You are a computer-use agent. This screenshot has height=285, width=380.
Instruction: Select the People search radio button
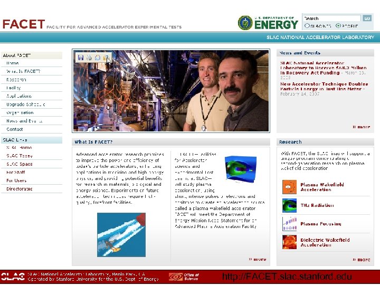pyautogui.click(x=338, y=26)
